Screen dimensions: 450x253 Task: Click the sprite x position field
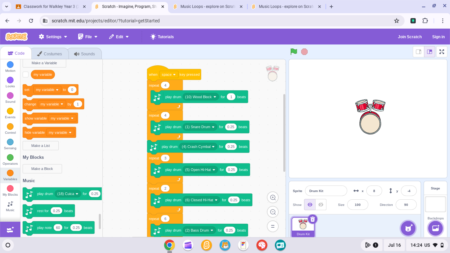(x=374, y=191)
